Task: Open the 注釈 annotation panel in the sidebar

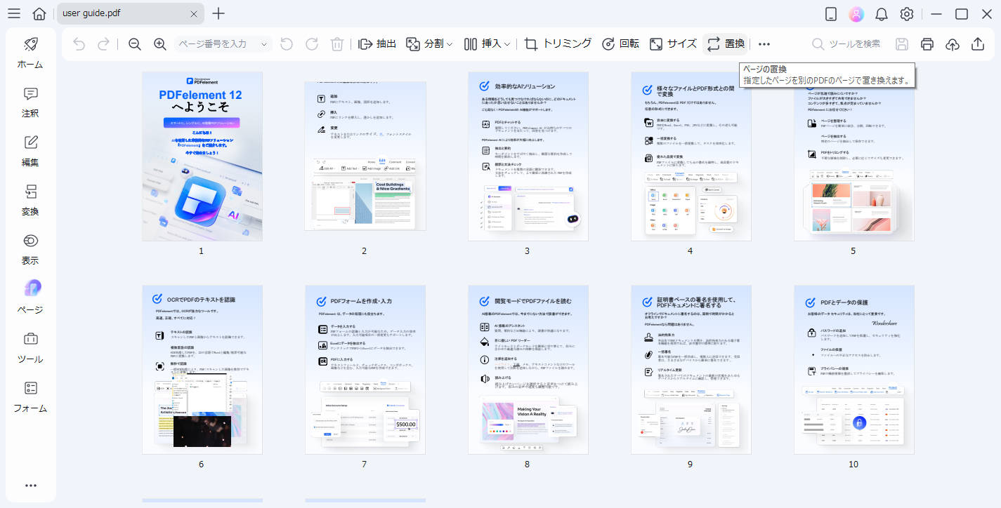Action: (x=30, y=102)
